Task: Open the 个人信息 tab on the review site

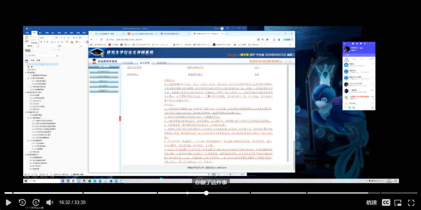Action: pos(128,63)
